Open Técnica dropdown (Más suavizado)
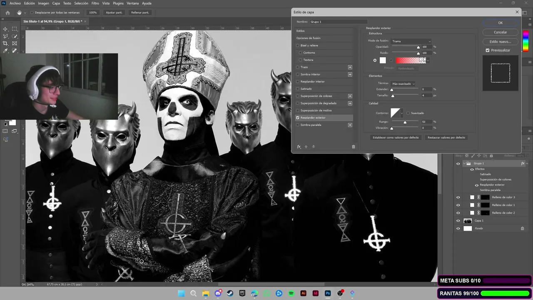This screenshot has height=300, width=533. pos(403,84)
